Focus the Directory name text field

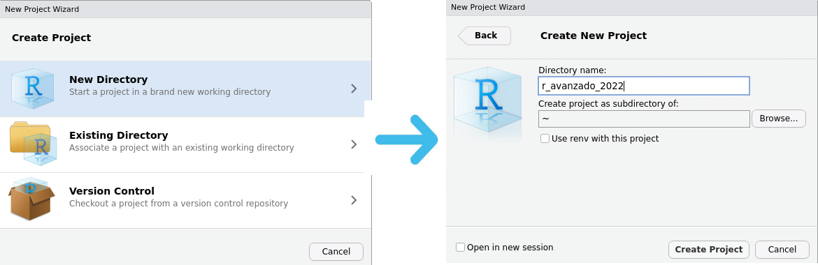coord(644,86)
